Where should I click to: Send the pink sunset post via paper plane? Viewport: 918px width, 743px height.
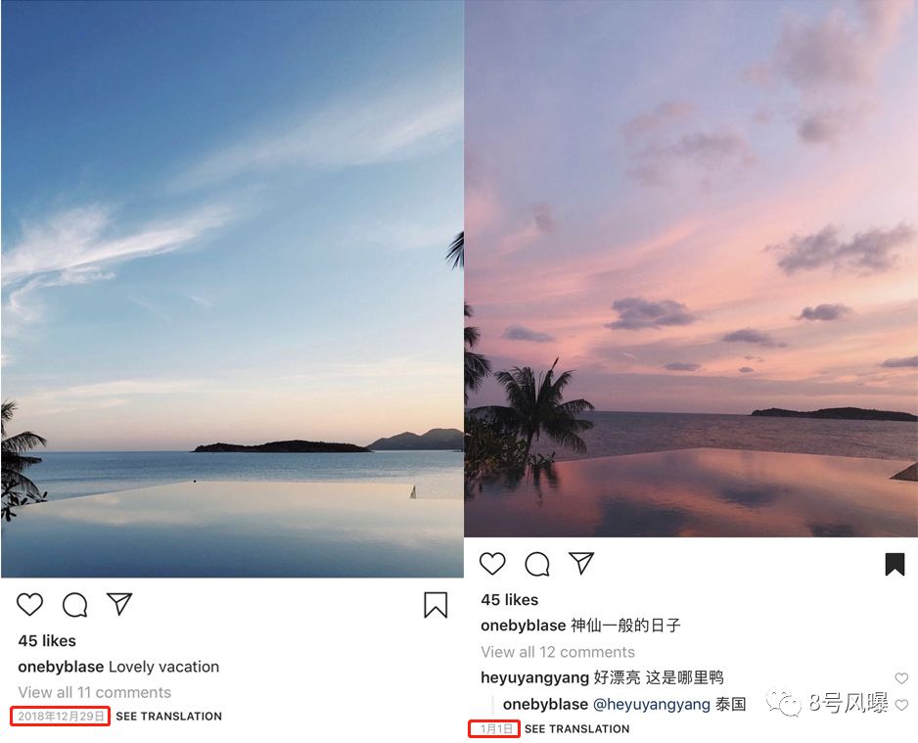tap(581, 563)
